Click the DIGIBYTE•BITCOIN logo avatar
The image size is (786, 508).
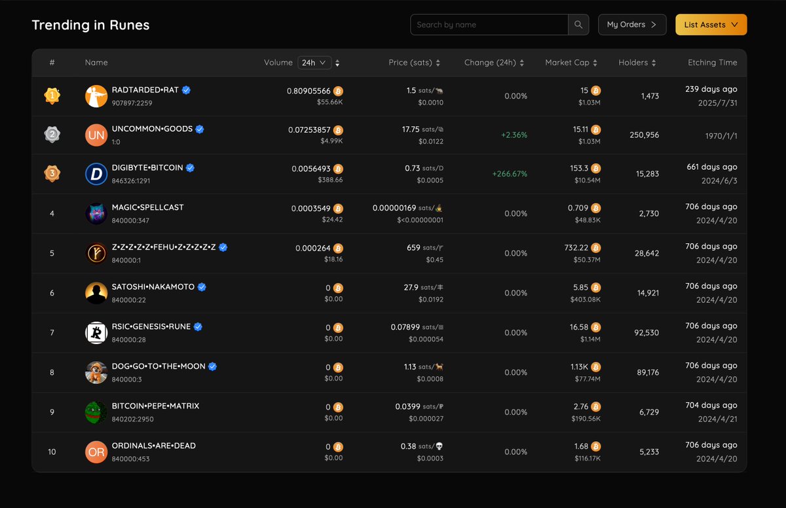click(x=96, y=174)
